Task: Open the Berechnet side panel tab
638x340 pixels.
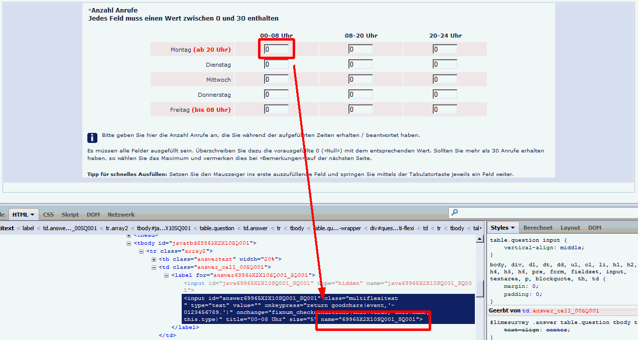Action: [538, 228]
